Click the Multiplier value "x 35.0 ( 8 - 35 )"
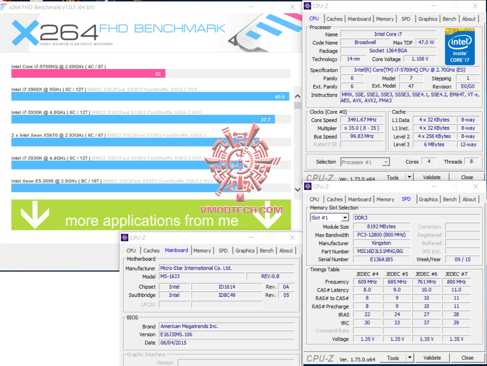This screenshot has width=487, height=366. [362, 128]
